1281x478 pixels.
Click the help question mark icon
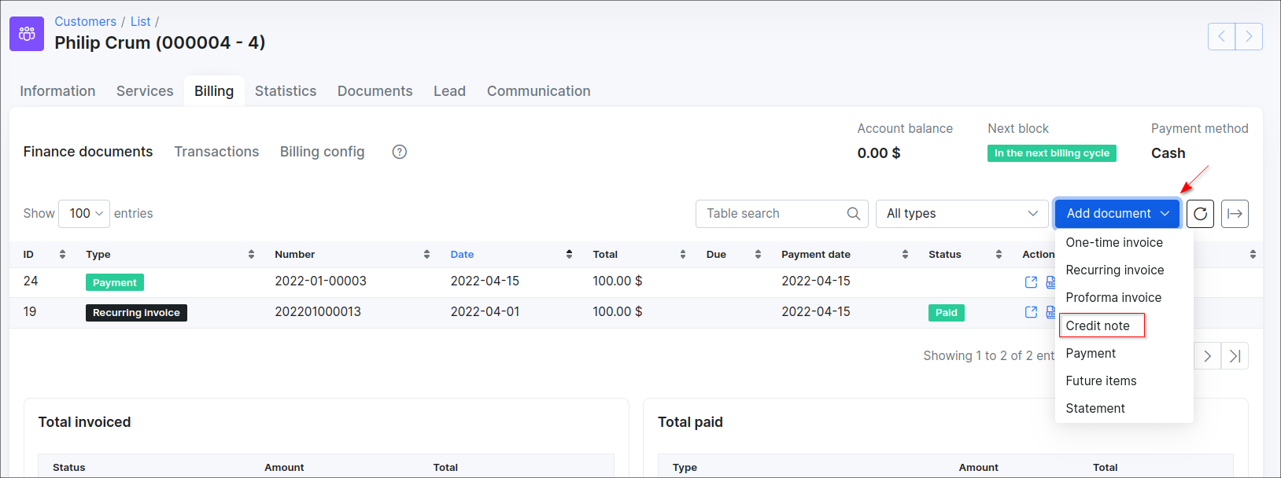[400, 152]
